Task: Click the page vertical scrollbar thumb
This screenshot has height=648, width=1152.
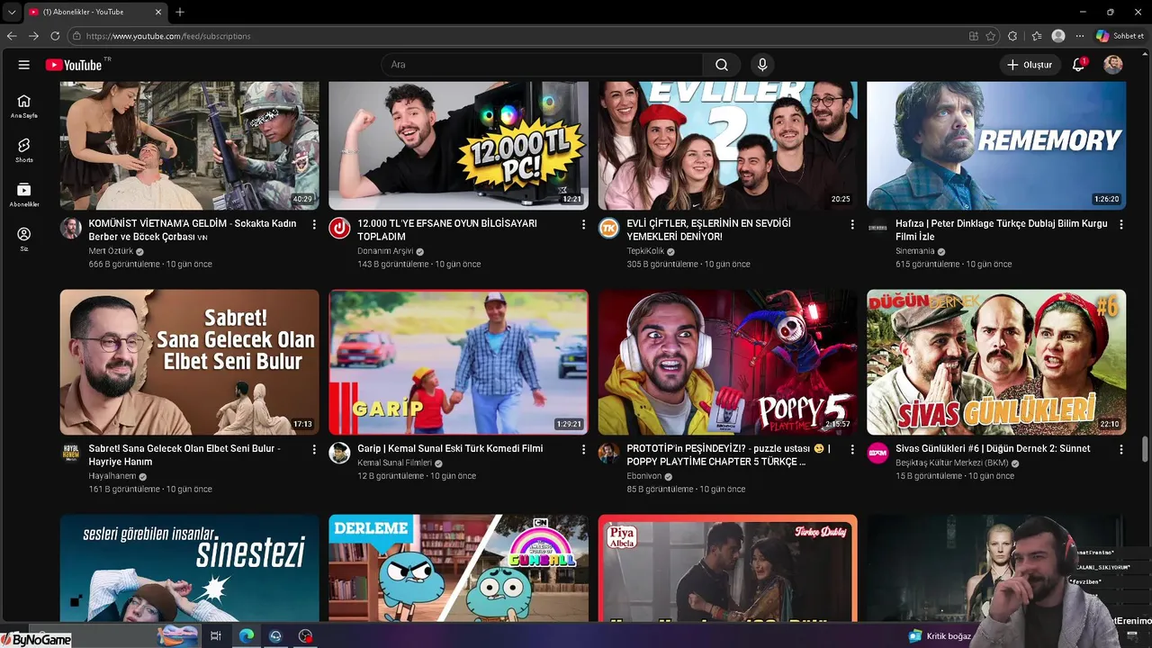Action: pyautogui.click(x=1146, y=448)
